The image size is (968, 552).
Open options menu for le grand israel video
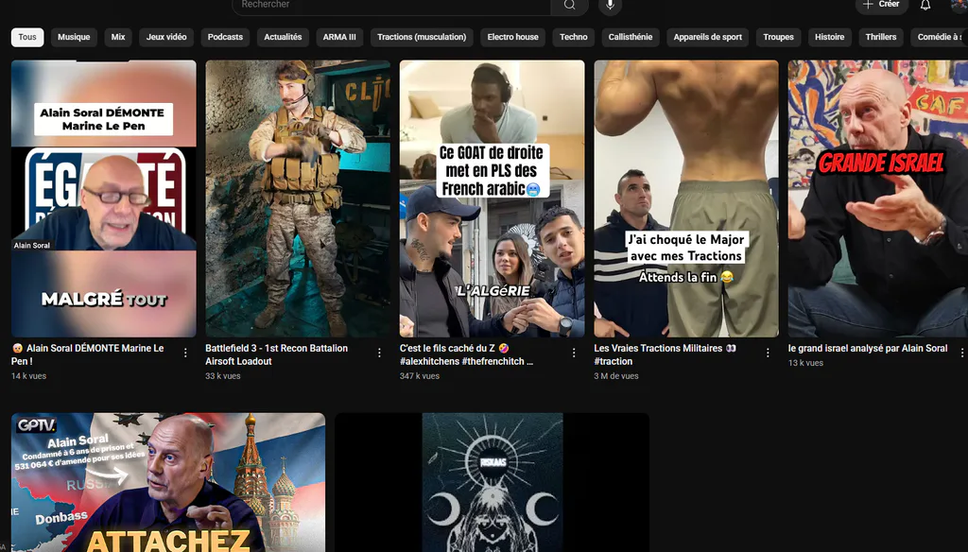coord(961,353)
